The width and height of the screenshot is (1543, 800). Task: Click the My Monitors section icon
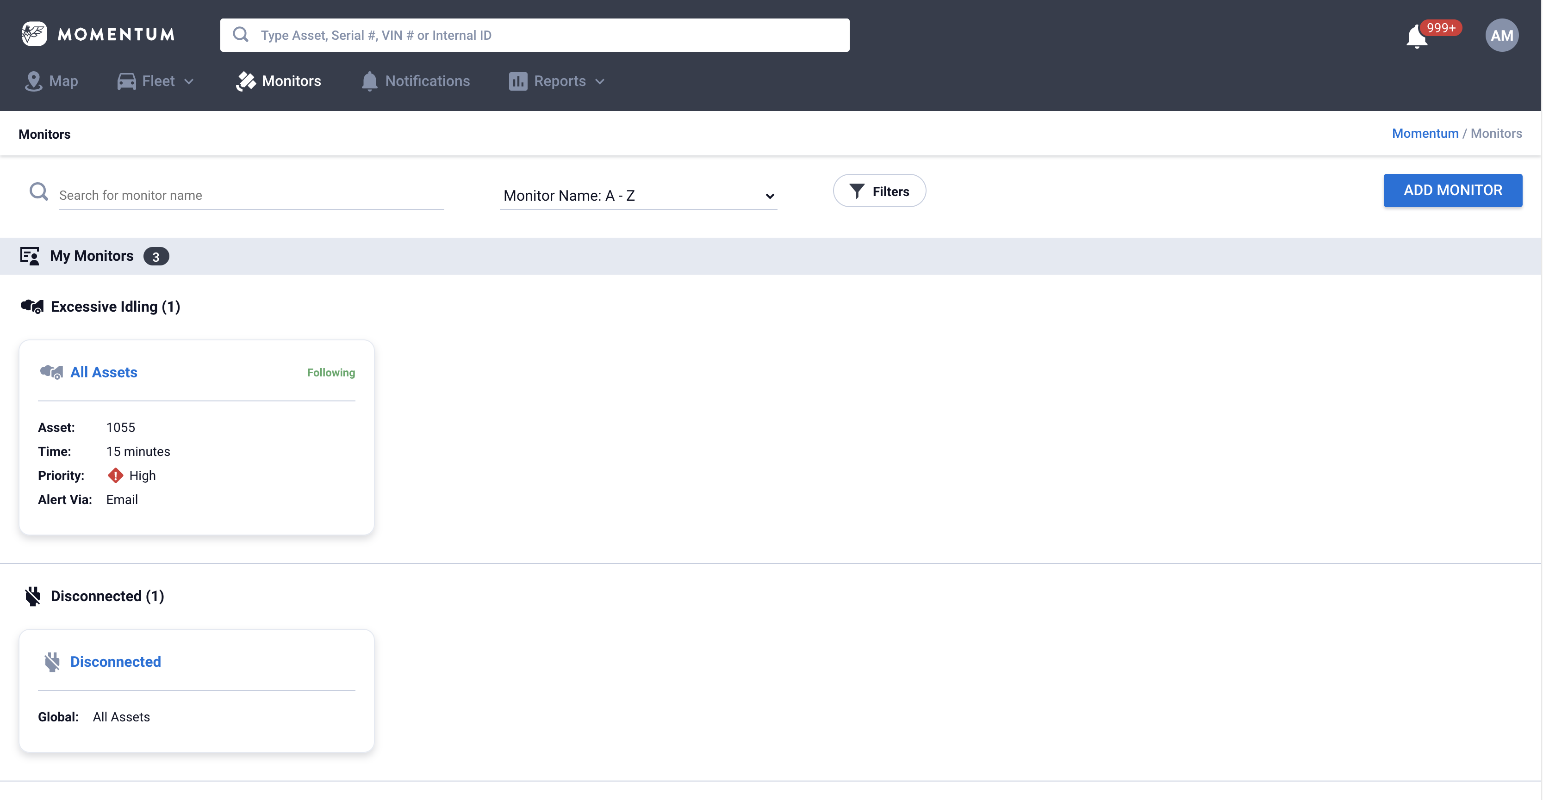(30, 256)
